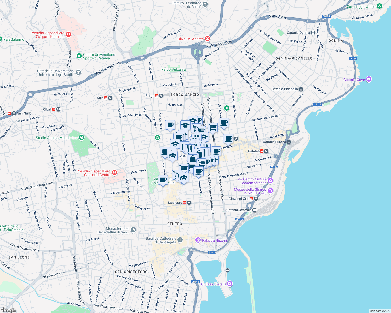Click the Oliva Dr. Andrea medical icon
Image resolution: width=391 pixels, height=313 pixels.
(x=208, y=39)
